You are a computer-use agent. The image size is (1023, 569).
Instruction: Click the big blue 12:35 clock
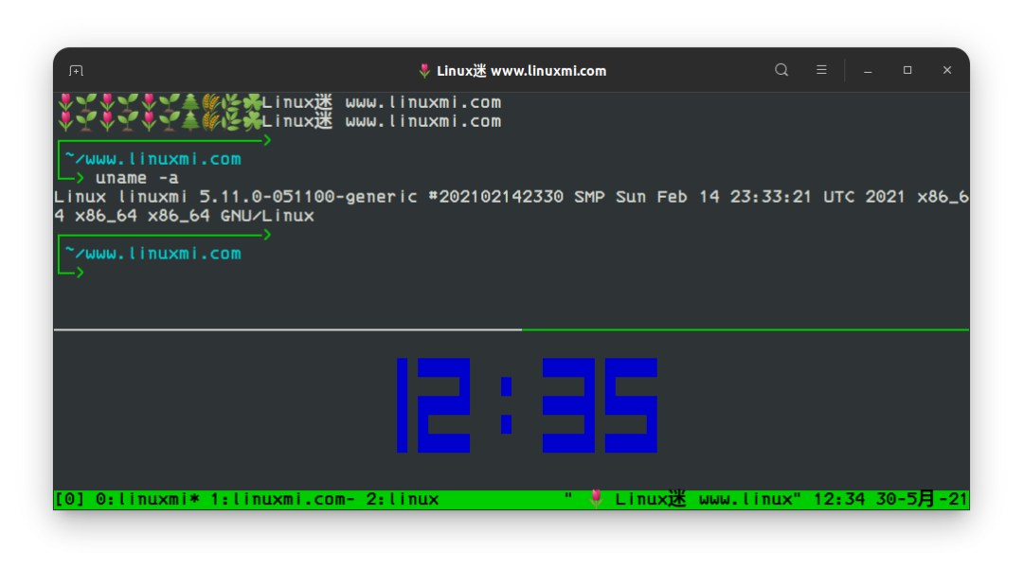pos(527,405)
